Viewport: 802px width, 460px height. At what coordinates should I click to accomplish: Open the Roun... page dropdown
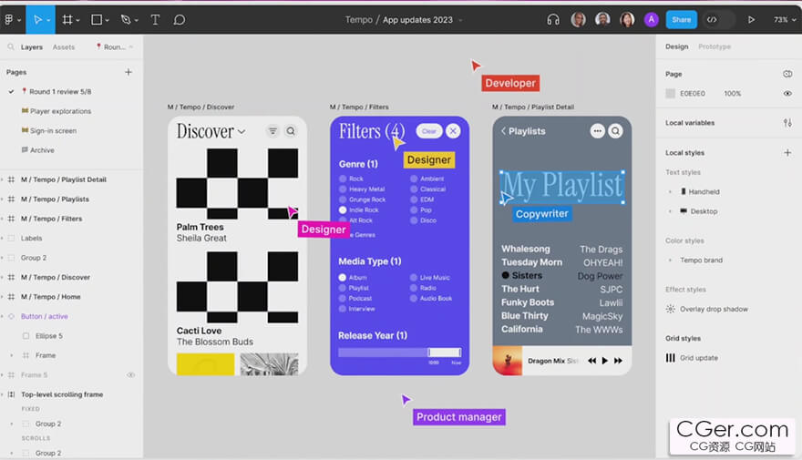point(115,47)
